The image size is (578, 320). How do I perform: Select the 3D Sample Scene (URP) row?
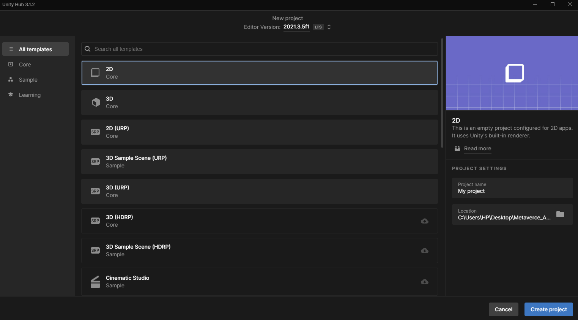(x=260, y=161)
